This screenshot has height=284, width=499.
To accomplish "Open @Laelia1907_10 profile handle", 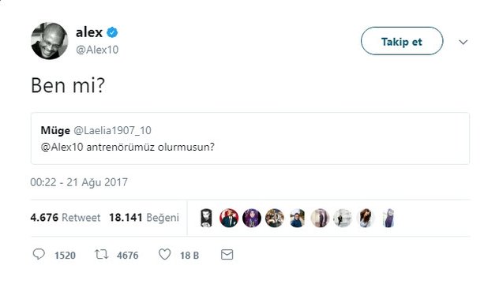I will point(112,130).
